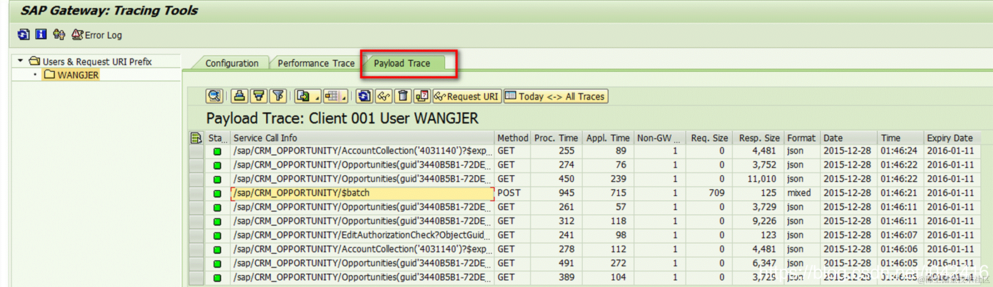Click the green status icon of the row with Proc. Time 274
Image resolution: width=993 pixels, height=287 pixels.
point(217,165)
